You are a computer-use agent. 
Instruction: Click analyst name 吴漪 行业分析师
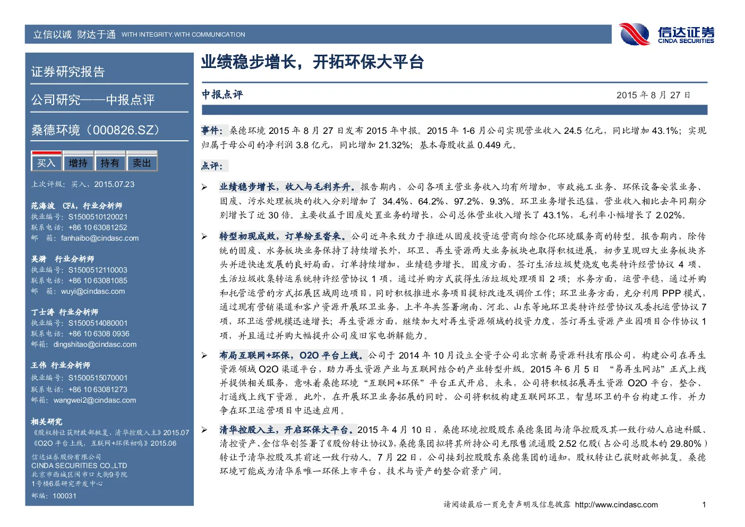click(x=63, y=259)
